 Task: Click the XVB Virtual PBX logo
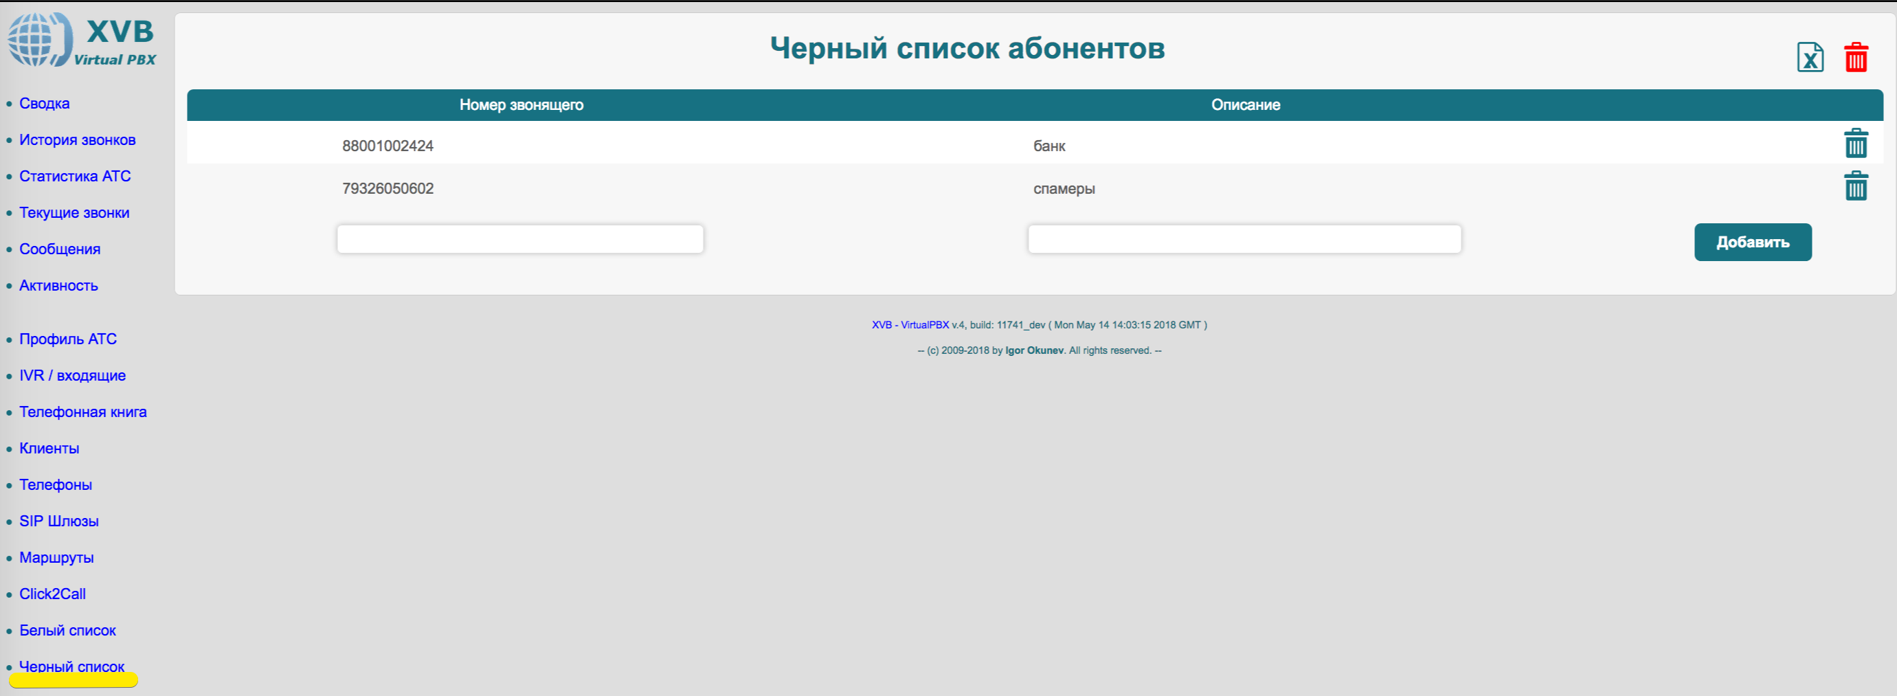[x=81, y=40]
